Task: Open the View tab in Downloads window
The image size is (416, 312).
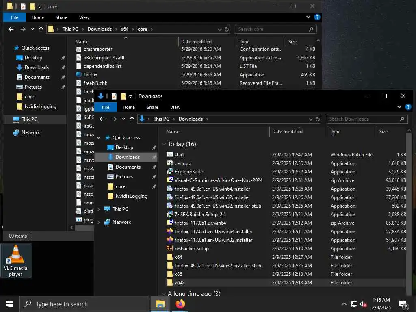Action: 175,107
